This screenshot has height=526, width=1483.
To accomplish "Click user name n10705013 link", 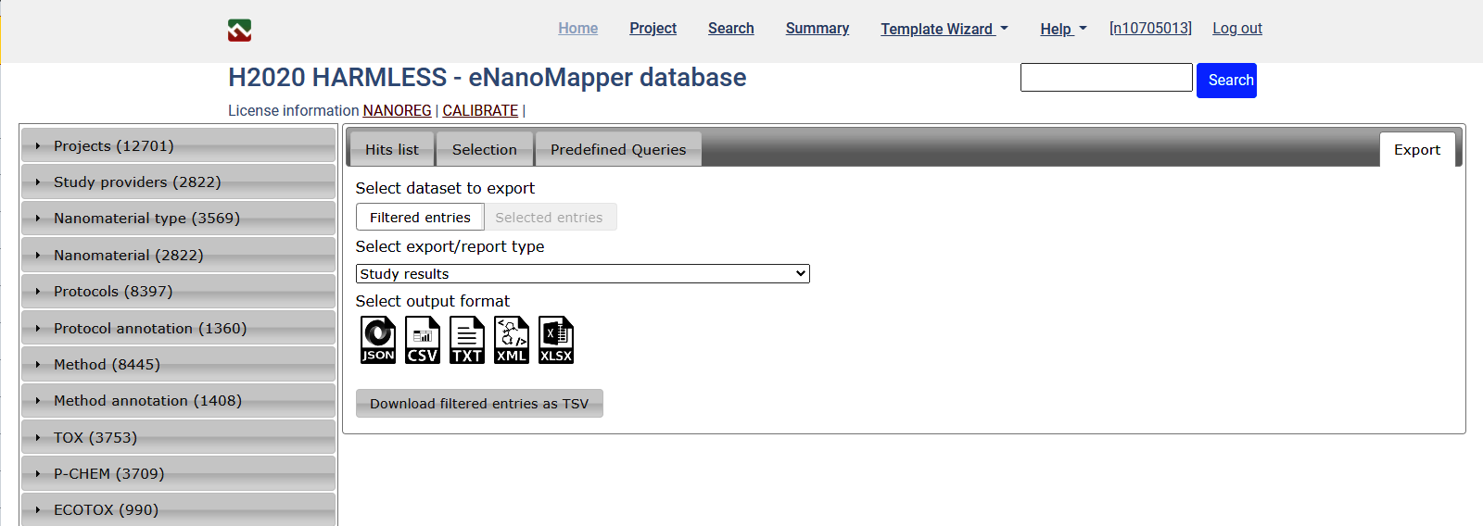I will (1150, 29).
